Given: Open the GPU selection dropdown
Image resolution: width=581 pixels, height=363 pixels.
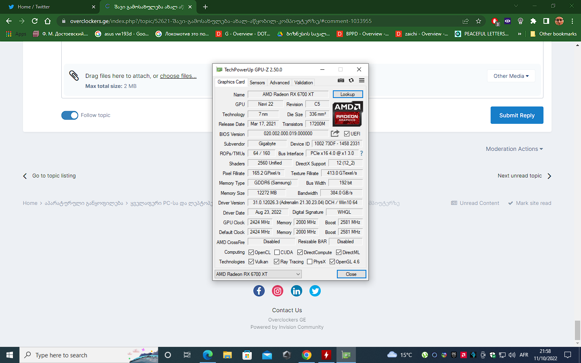Looking at the screenshot, I should [x=258, y=274].
